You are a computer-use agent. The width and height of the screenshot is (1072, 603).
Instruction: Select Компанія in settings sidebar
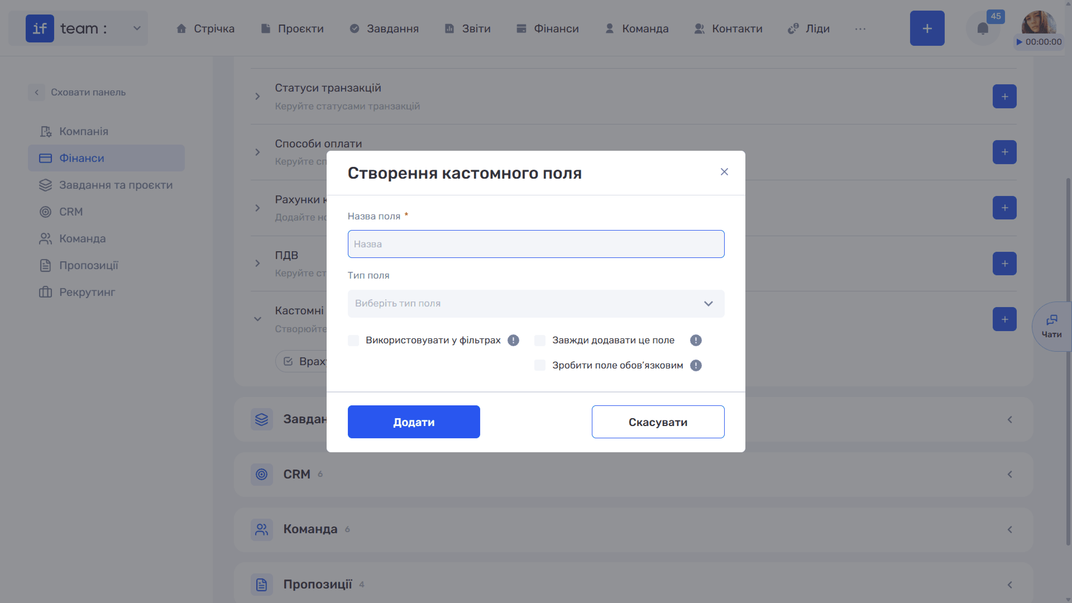[x=106, y=131]
